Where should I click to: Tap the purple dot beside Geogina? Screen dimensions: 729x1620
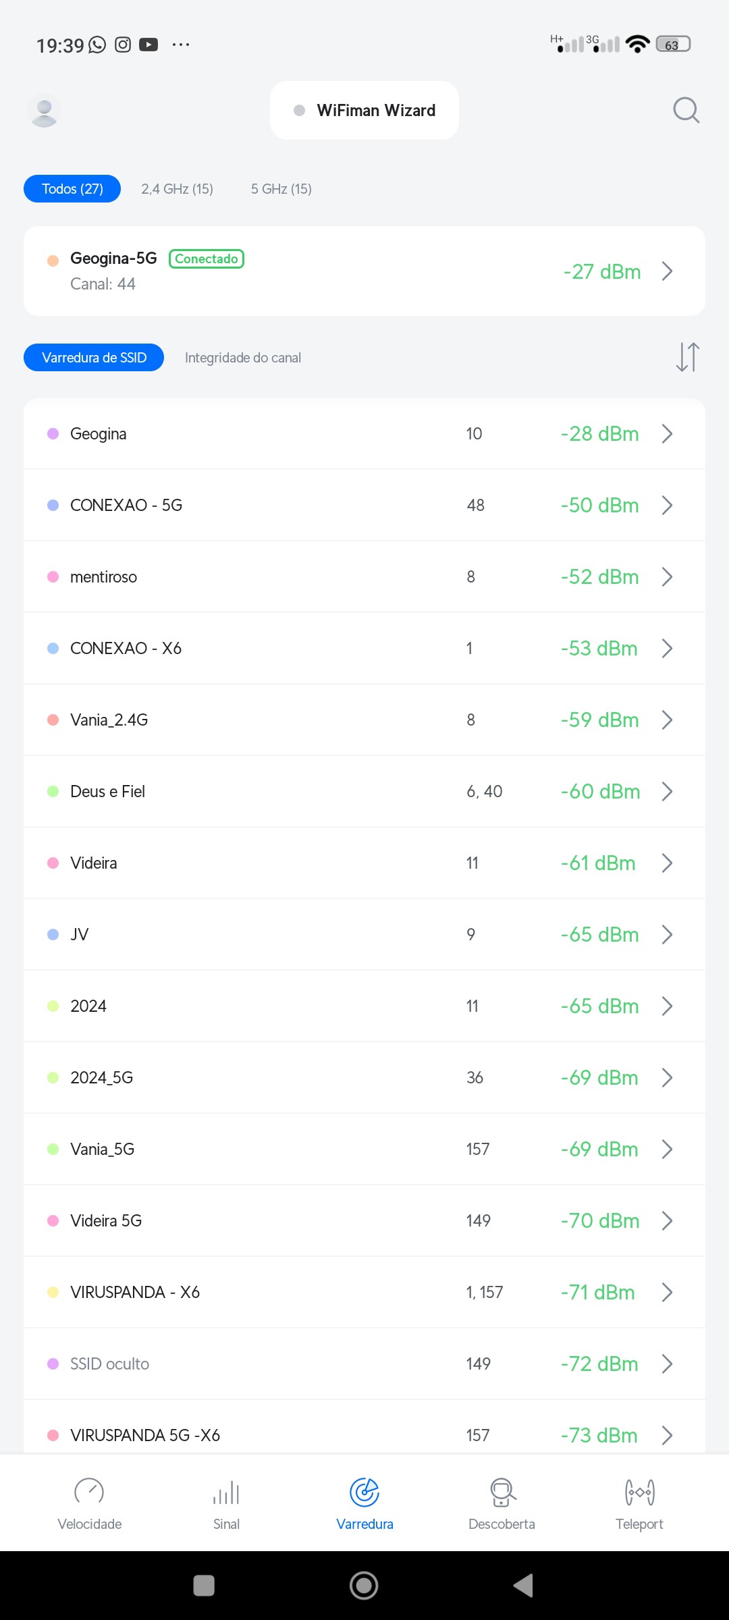coord(53,434)
